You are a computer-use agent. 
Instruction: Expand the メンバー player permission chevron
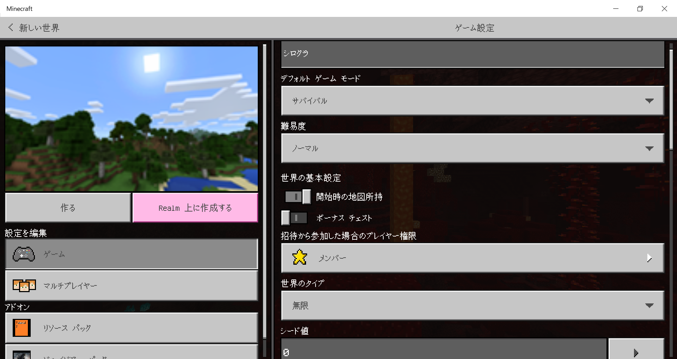tap(649, 258)
